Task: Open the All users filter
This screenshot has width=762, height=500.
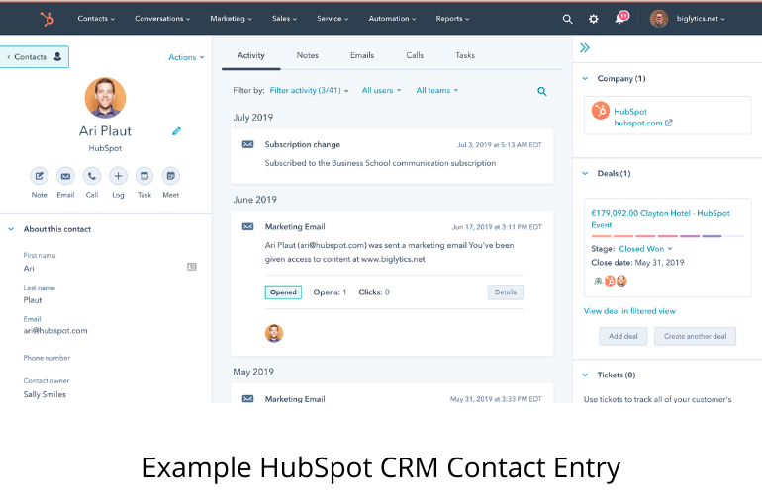Action: click(x=381, y=90)
